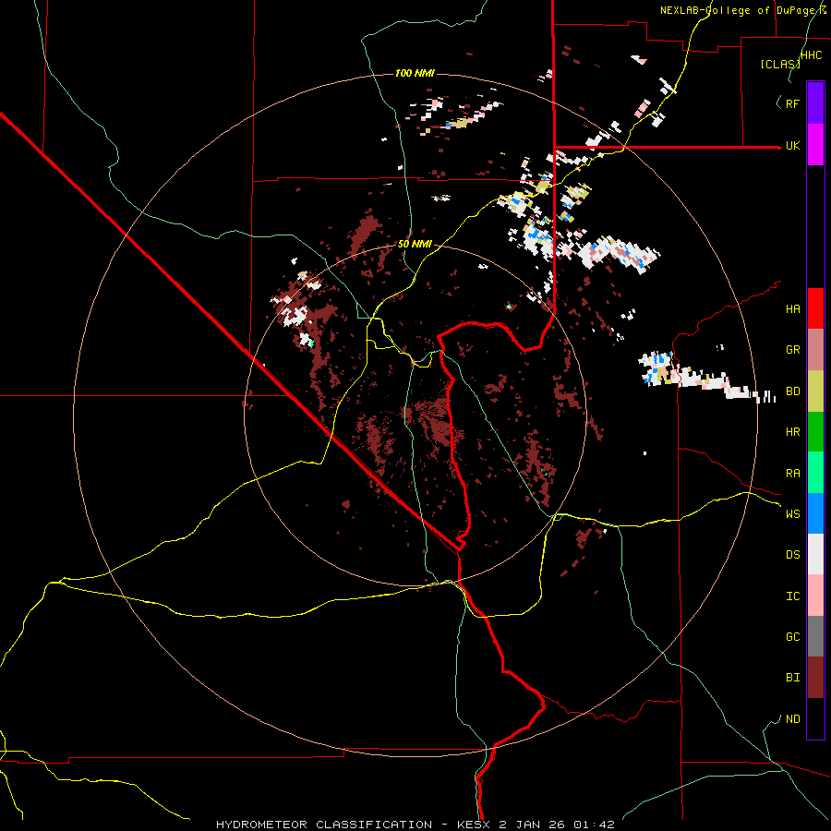831x831 pixels.
Task: Click the HA legend label
Action: pos(792,308)
